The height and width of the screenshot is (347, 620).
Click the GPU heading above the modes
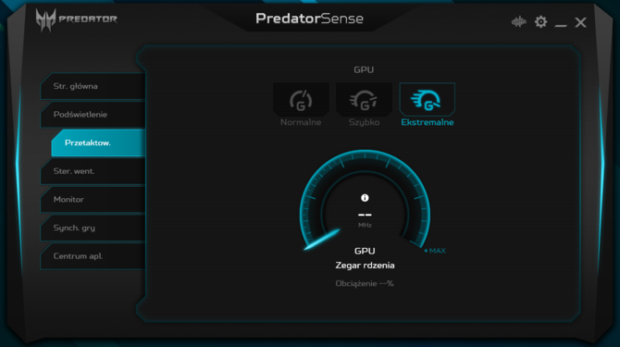(364, 69)
